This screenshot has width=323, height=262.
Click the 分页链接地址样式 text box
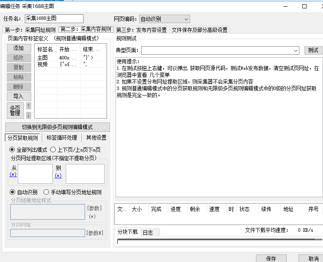click(x=48, y=212)
